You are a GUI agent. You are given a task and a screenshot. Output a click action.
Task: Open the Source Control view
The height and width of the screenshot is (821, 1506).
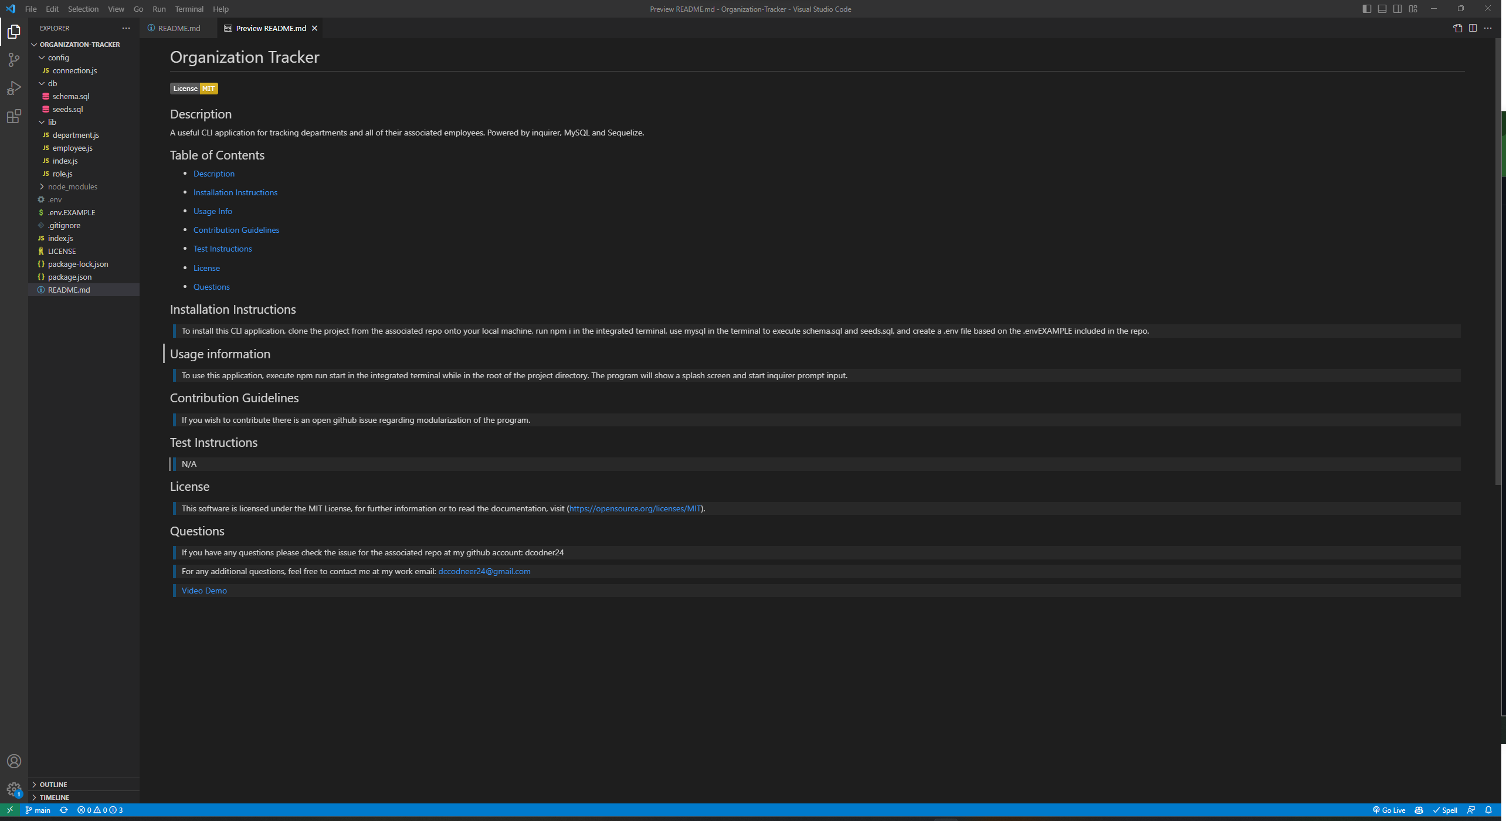click(x=13, y=59)
